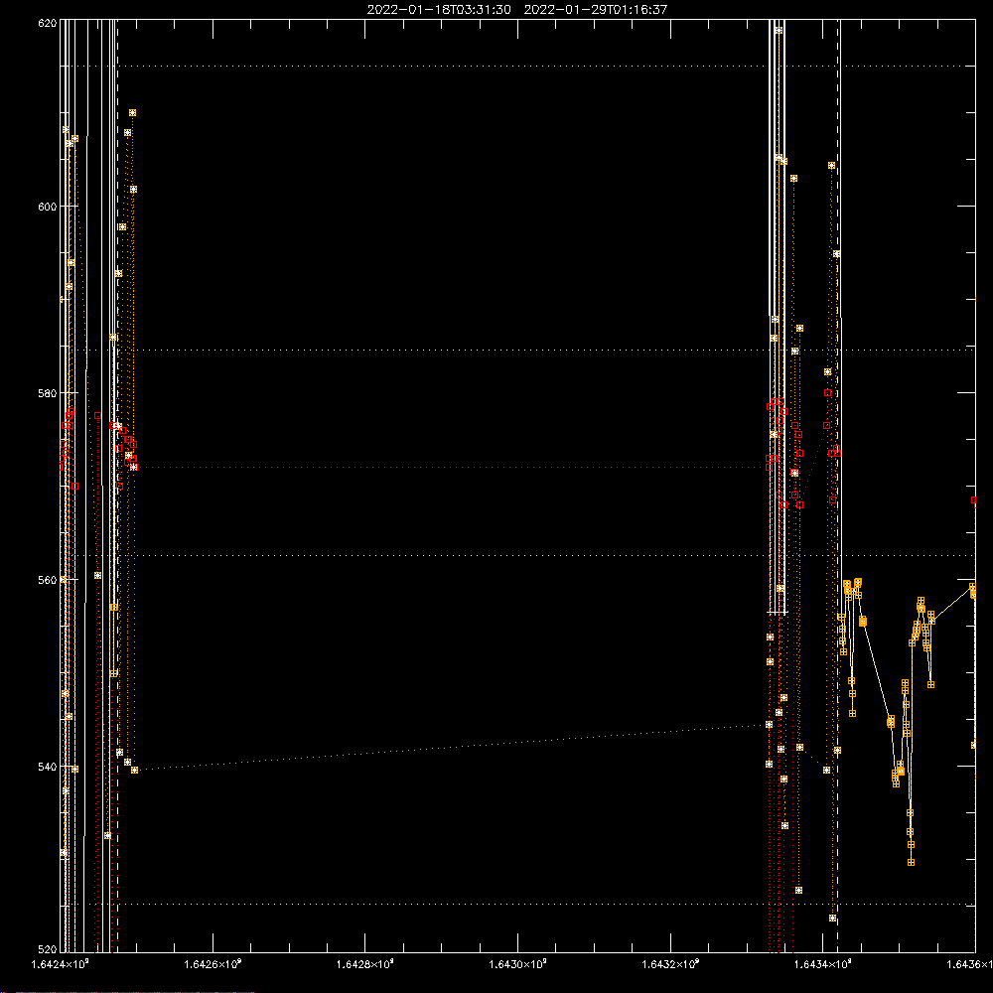Click the 1.6432×10⁹ x-axis label

pyautogui.click(x=670, y=964)
